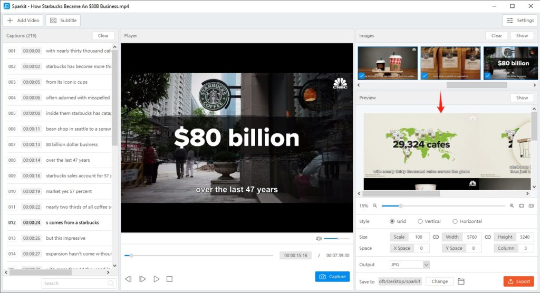Edit the Scale value field
540x293 pixels.
point(419,237)
